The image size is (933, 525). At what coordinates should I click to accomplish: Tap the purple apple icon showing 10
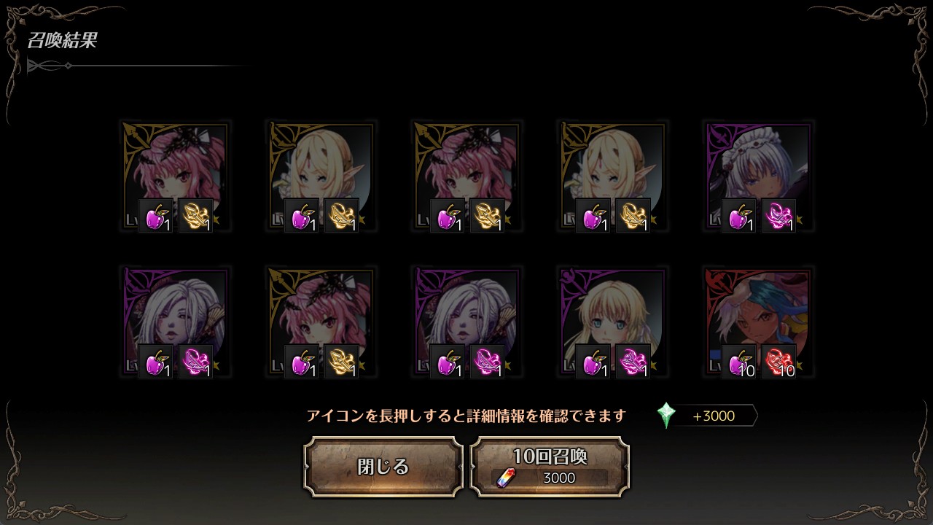coord(739,362)
